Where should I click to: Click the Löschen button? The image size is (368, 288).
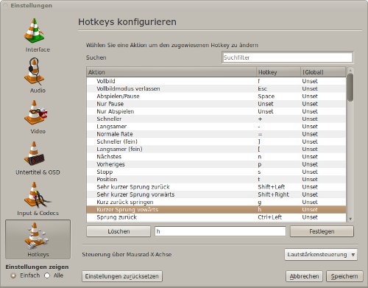(x=118, y=231)
